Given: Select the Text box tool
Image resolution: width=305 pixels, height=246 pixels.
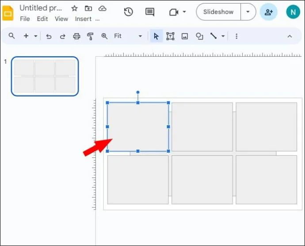Looking at the screenshot, I should click(170, 36).
